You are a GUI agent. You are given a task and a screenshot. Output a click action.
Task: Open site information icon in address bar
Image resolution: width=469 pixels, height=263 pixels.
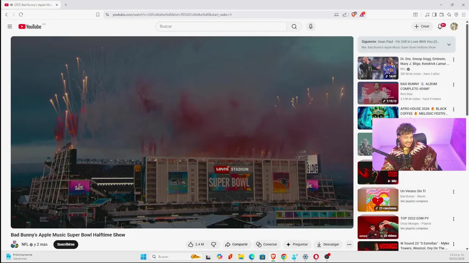(107, 15)
